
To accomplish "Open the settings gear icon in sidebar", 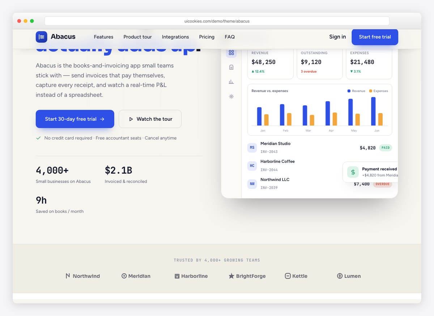I will pyautogui.click(x=231, y=96).
